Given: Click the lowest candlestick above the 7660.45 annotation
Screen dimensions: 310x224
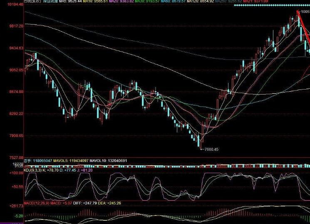Looking at the screenshot, I should (x=201, y=144).
